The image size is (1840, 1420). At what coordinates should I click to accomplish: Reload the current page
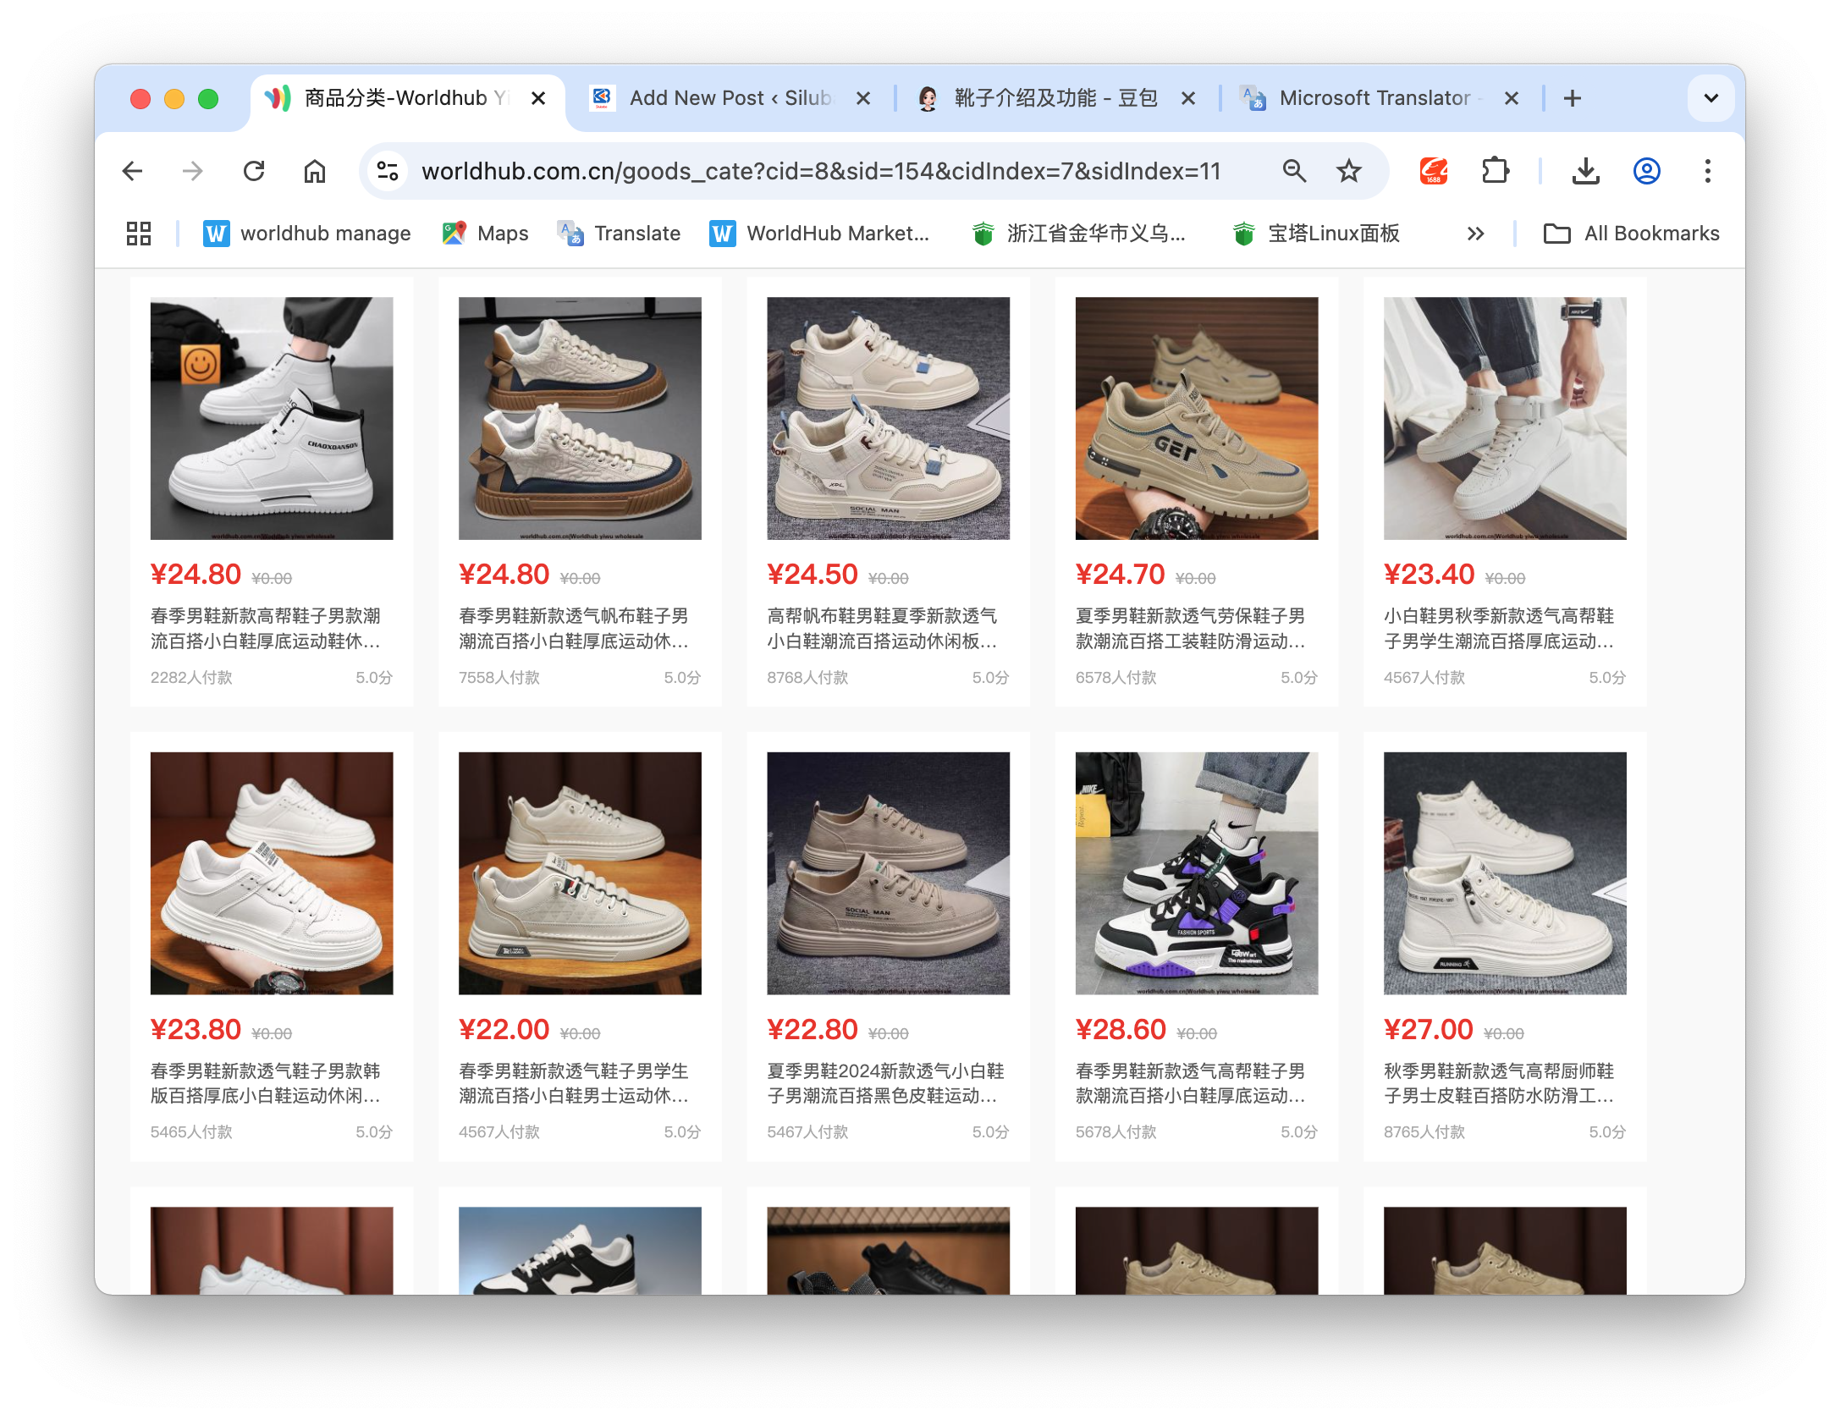(x=254, y=172)
